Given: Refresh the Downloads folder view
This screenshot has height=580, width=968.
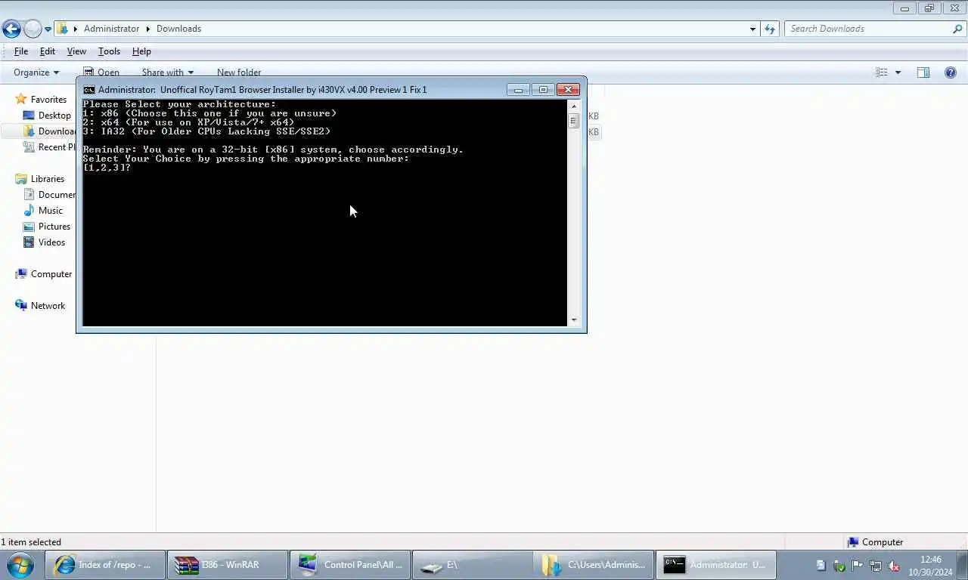Looking at the screenshot, I should point(770,29).
